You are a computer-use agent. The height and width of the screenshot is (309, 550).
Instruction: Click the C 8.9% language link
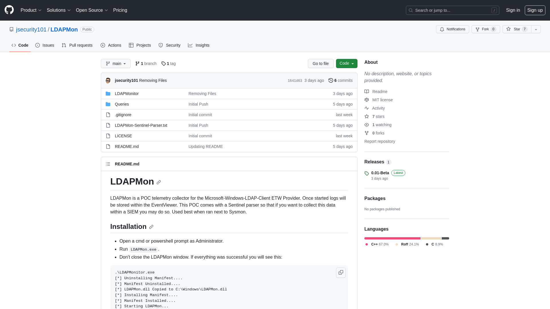(434, 244)
